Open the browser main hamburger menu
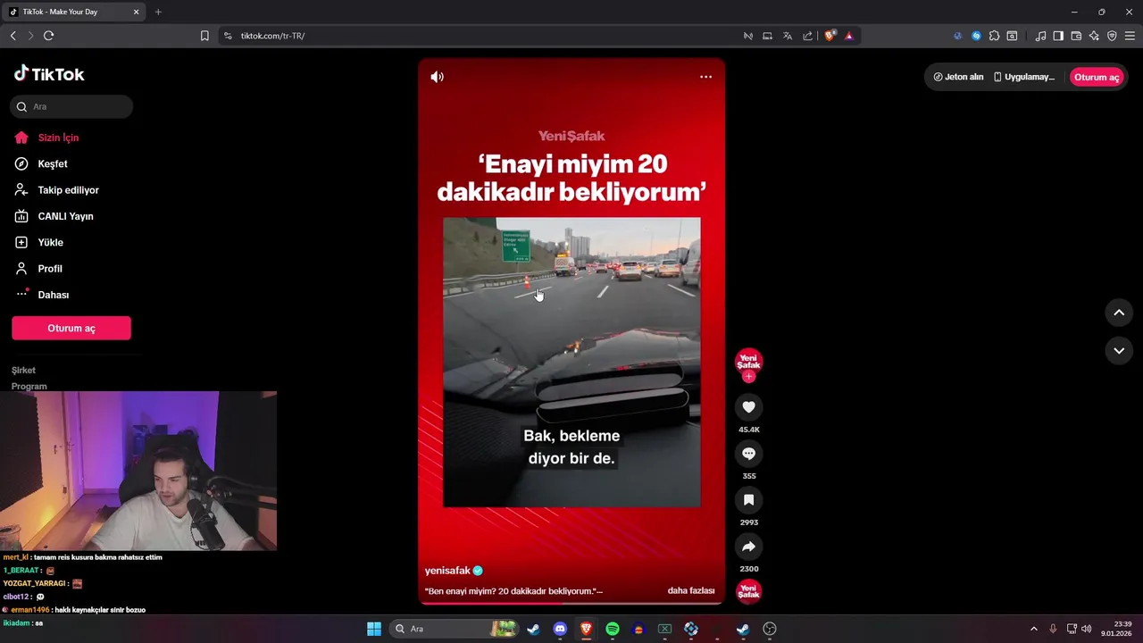This screenshot has width=1143, height=643. click(x=1130, y=36)
